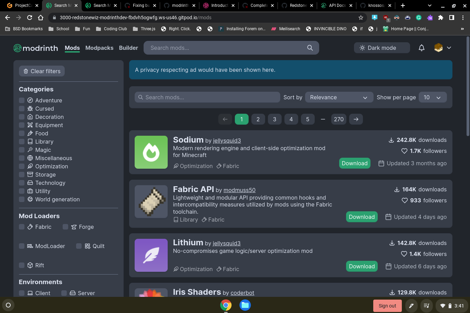
Task: Check the Cursed category
Action: click(x=22, y=109)
